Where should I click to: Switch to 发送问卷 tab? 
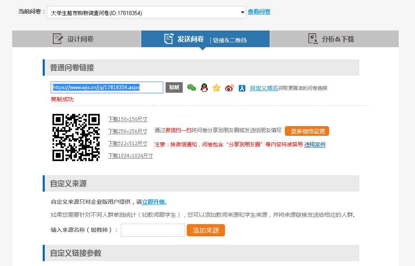tap(205, 39)
